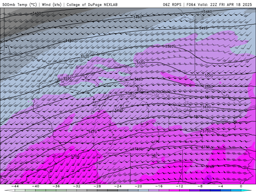Click the -44 value on the temperature scale

point(15,186)
